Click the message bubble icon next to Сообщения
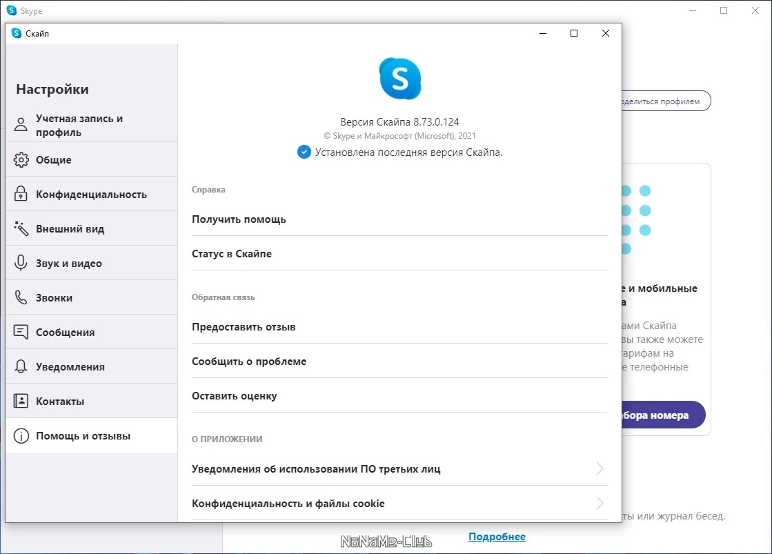 point(21,332)
